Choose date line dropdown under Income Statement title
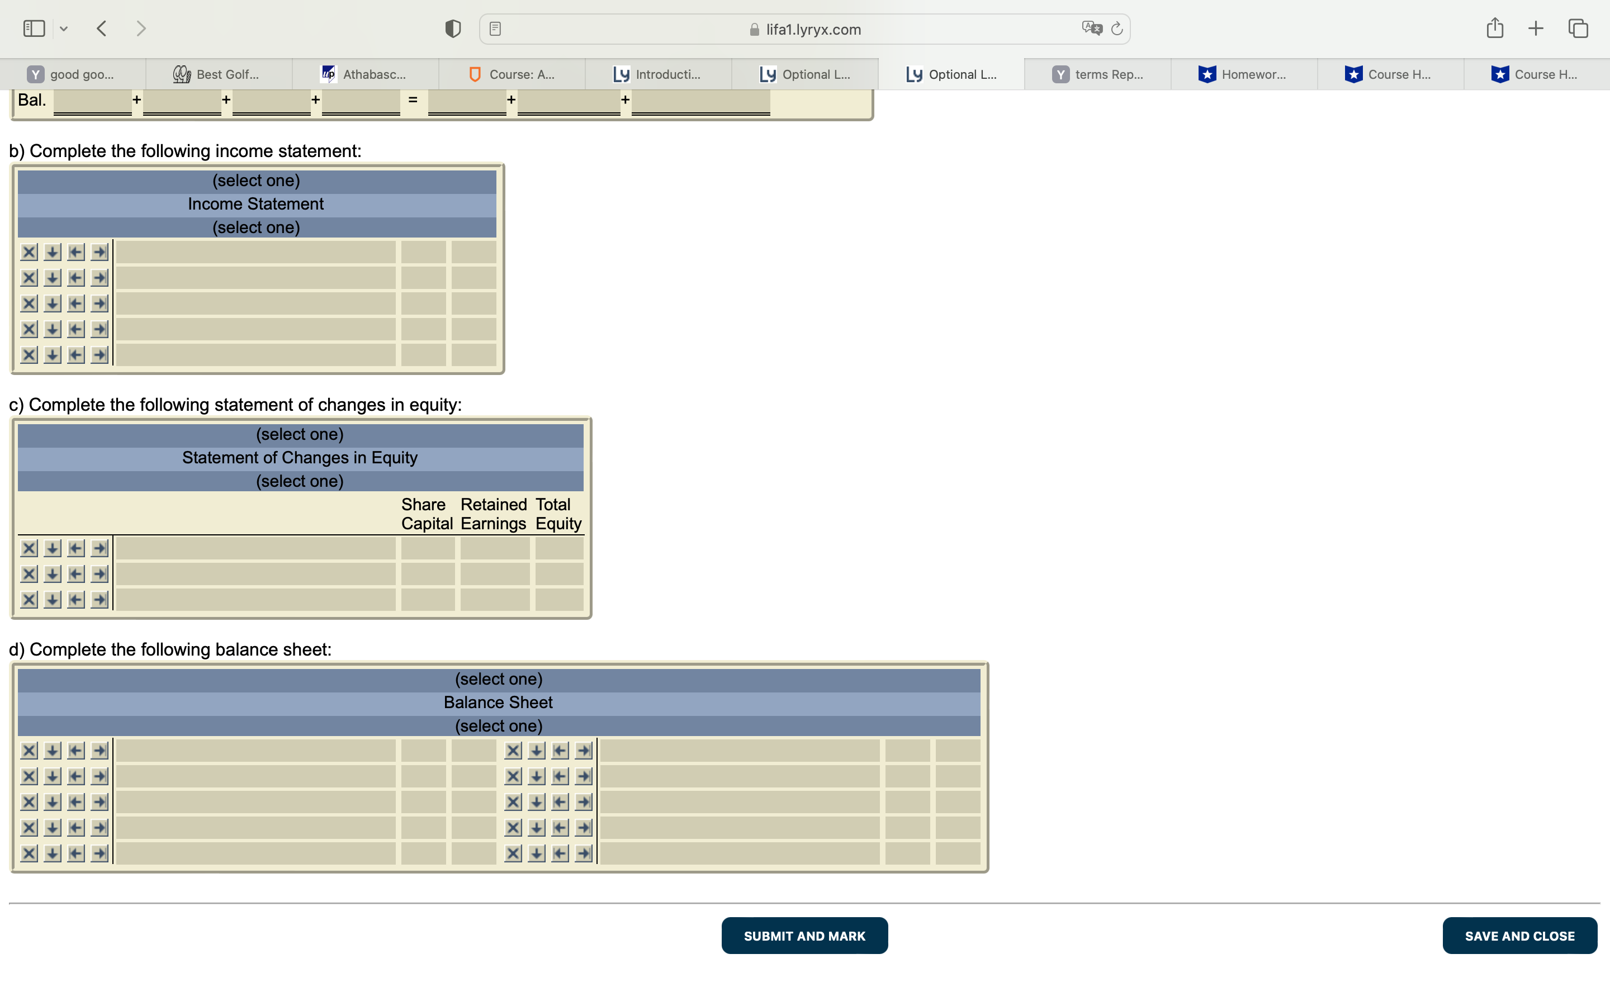1610x1006 pixels. (256, 227)
